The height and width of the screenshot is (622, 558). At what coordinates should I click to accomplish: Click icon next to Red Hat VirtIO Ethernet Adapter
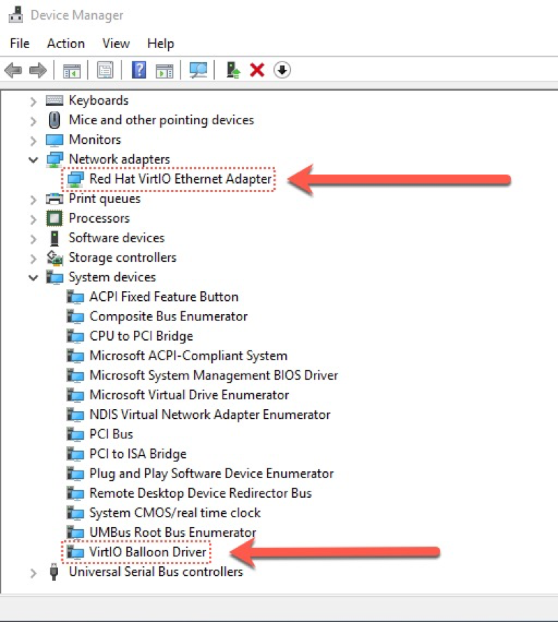click(x=75, y=179)
